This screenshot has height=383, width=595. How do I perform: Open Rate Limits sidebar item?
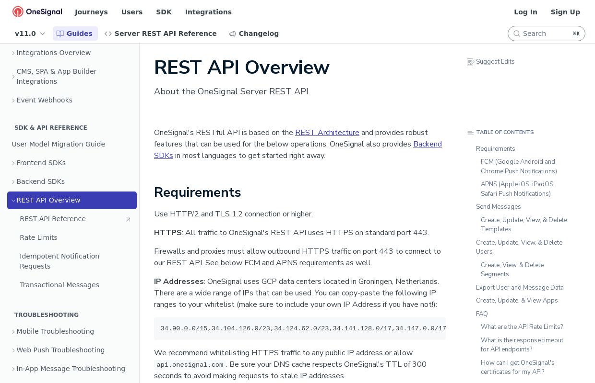[72, 237]
